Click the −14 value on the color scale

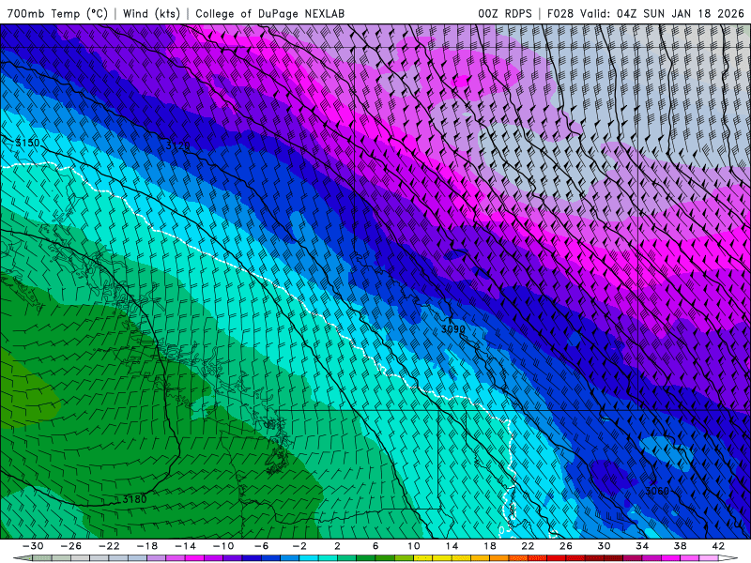click(x=185, y=546)
